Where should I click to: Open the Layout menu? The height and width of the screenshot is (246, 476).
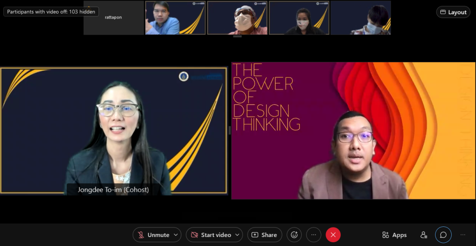point(453,12)
